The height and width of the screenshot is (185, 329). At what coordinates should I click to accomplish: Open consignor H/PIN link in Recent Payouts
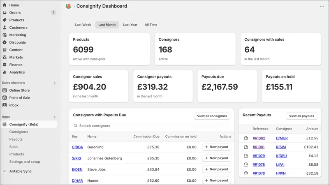click(x=281, y=173)
